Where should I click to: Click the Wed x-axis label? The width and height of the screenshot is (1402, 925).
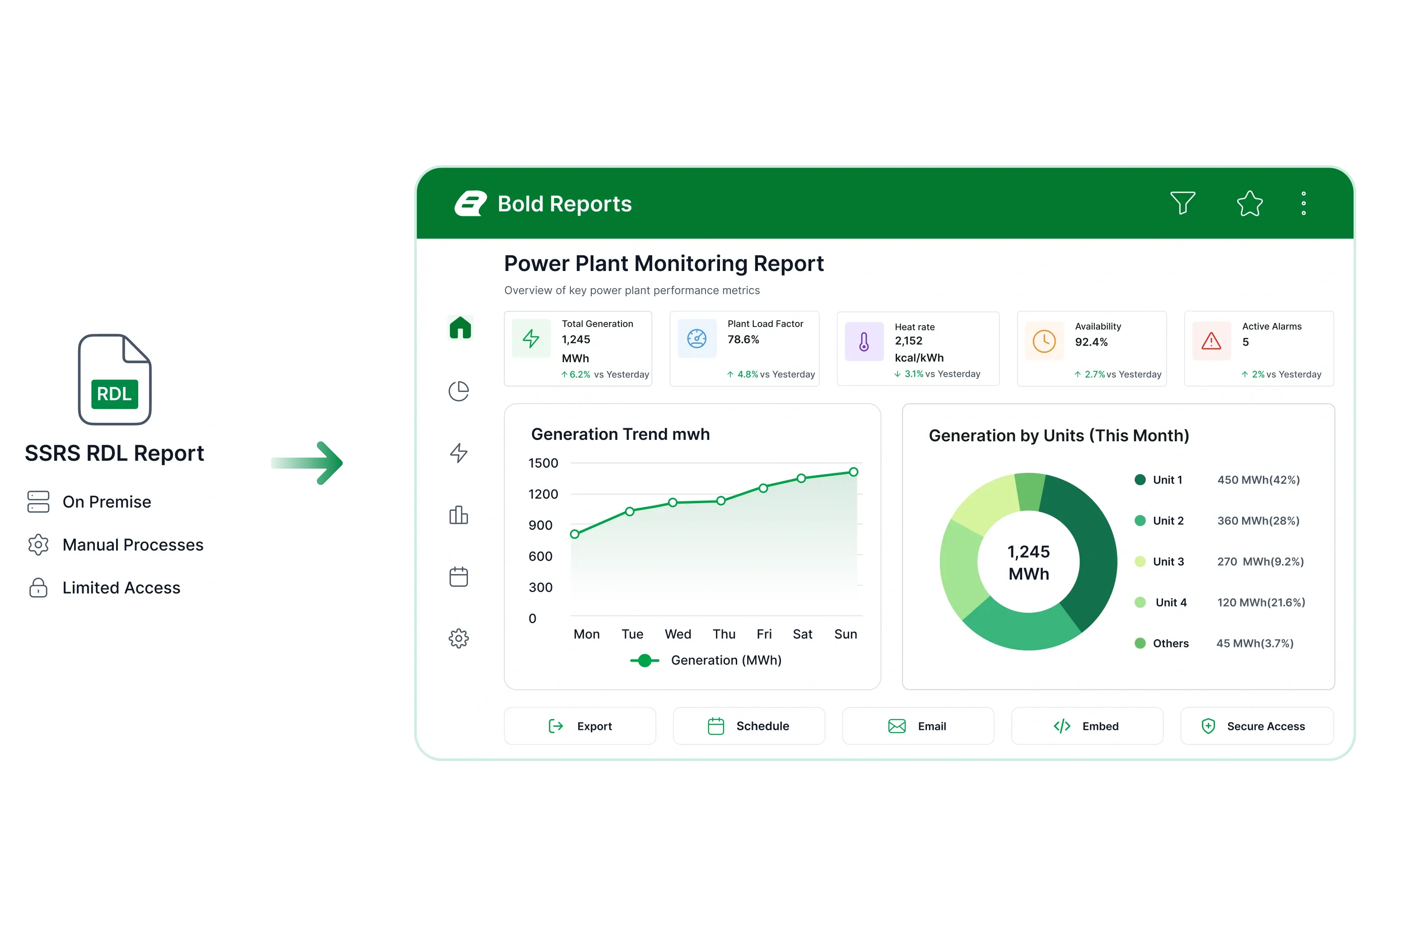pos(677,634)
